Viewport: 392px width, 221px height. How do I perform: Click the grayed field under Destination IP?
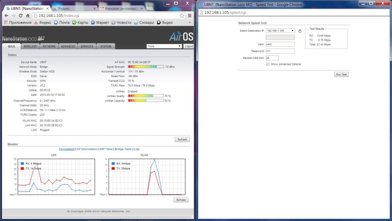point(280,37)
